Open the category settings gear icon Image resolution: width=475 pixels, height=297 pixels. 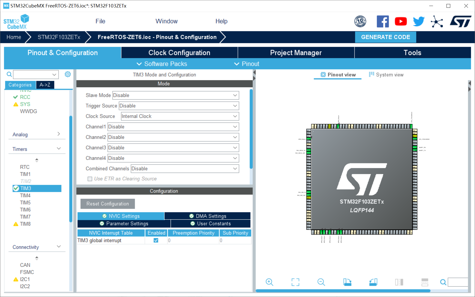pos(68,74)
